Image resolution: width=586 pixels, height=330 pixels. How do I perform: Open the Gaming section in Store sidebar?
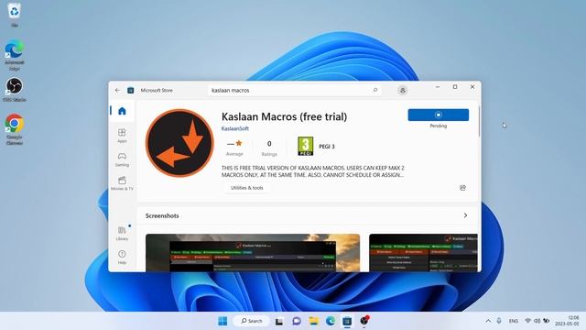122,159
